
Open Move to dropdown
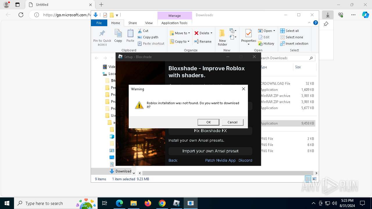180,33
